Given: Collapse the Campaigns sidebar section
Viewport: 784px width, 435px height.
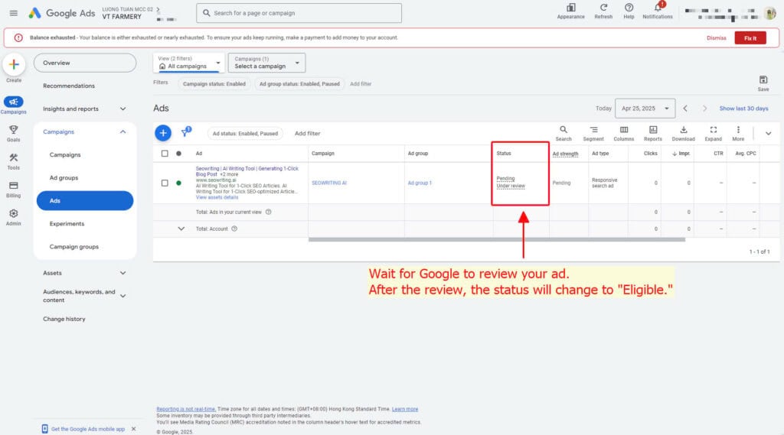Looking at the screenshot, I should 123,131.
